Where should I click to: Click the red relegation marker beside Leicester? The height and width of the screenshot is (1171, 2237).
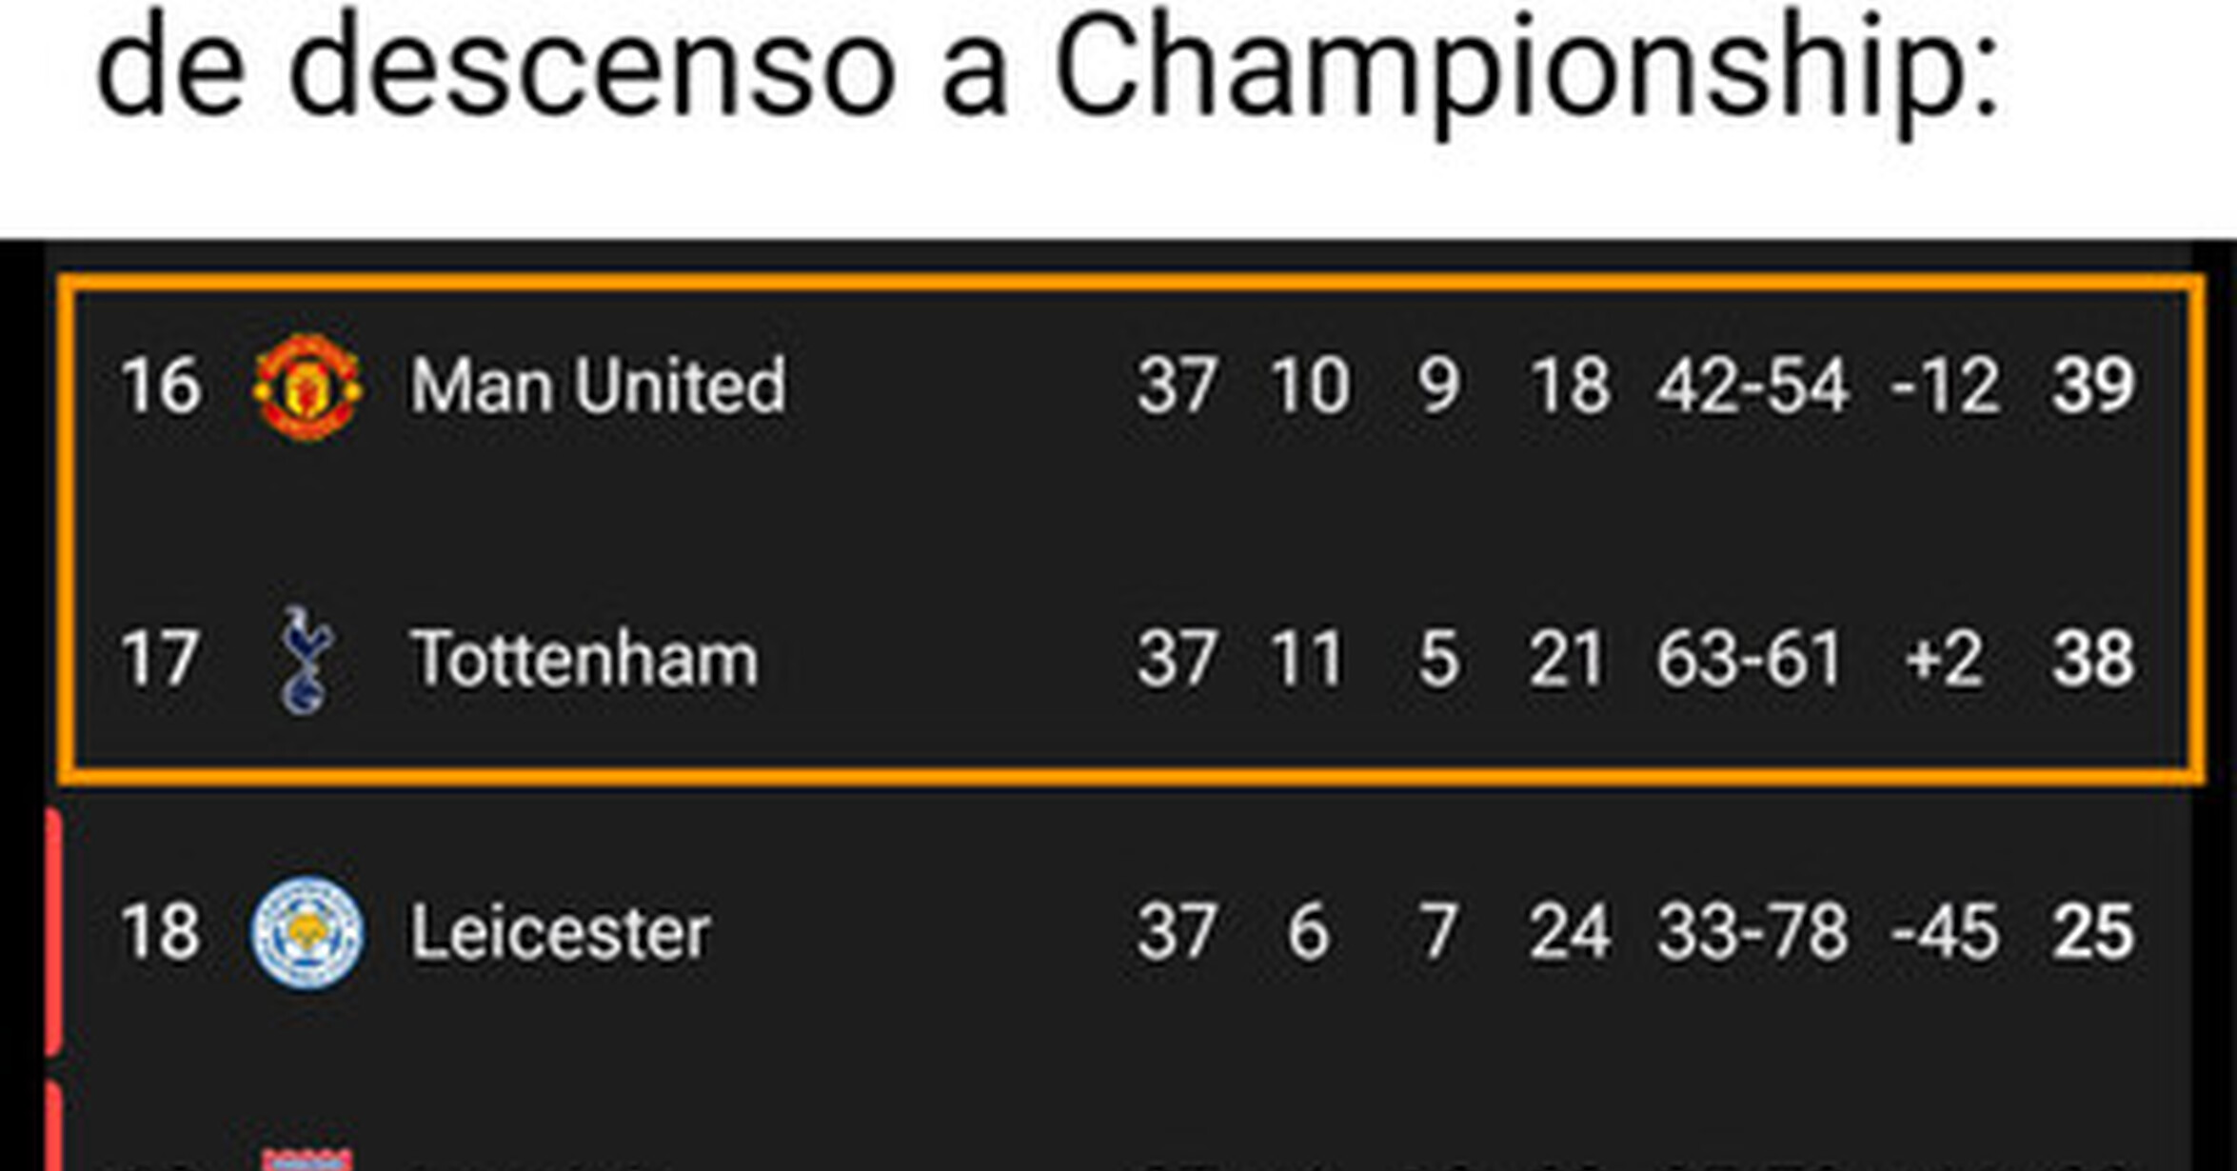point(54,932)
